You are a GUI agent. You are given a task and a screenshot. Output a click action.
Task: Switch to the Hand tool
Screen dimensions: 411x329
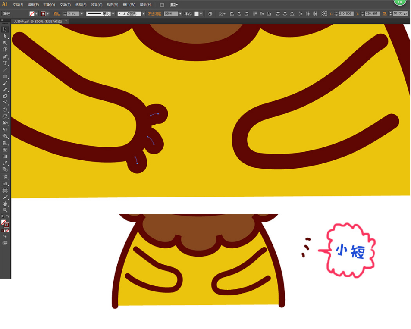pyautogui.click(x=5, y=203)
